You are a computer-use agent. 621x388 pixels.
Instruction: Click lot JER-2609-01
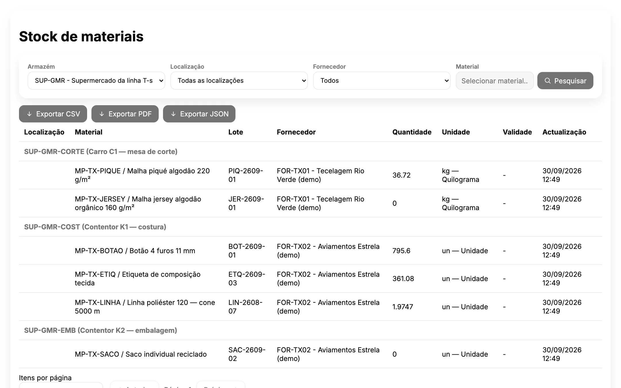(x=246, y=203)
